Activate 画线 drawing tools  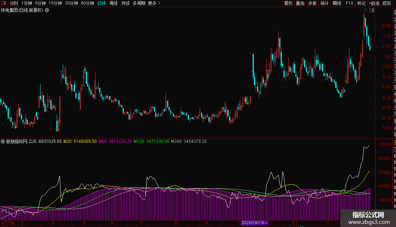337,3
